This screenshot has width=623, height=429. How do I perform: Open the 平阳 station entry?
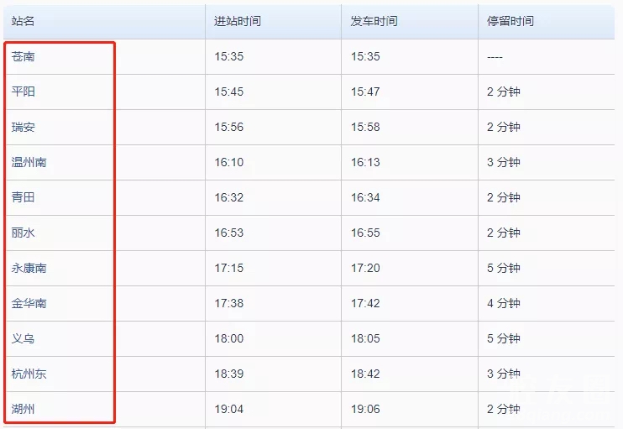(x=24, y=92)
